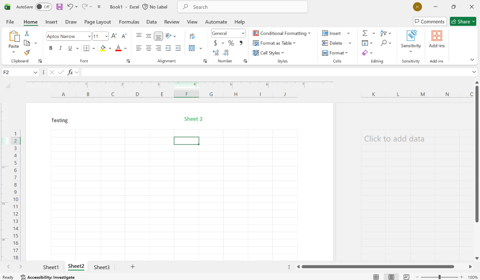Click the Decrease Decimal icon
480x280 pixels.
pyautogui.click(x=225, y=53)
